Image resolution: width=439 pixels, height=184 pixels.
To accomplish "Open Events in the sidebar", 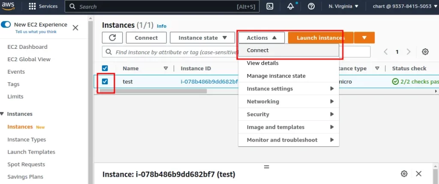I will [16, 72].
